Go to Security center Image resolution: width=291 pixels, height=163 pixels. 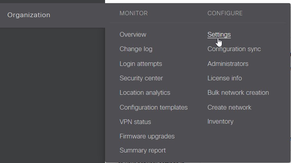141,78
